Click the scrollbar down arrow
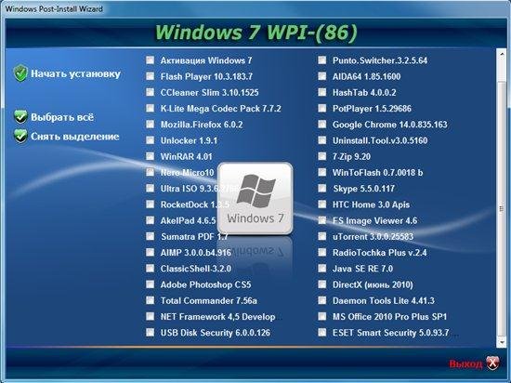The image size is (511, 383). (x=501, y=342)
